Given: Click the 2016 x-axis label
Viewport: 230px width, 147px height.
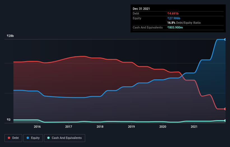Looking at the screenshot, I should (x=37, y=127).
